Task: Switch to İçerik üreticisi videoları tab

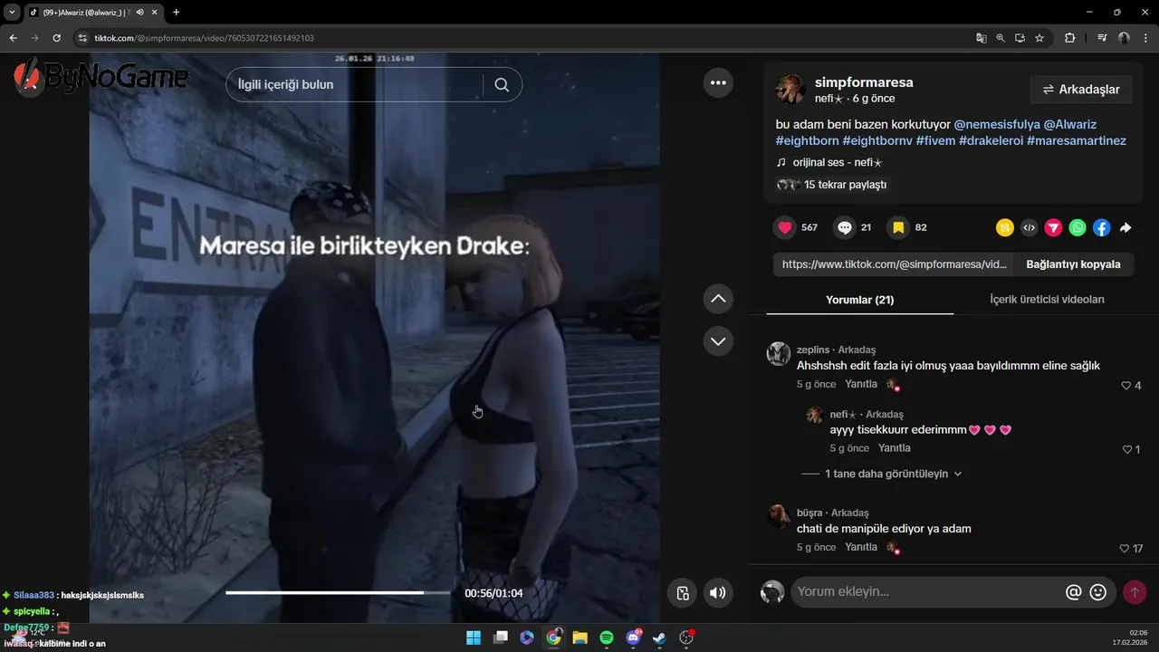Action: coord(1047,300)
